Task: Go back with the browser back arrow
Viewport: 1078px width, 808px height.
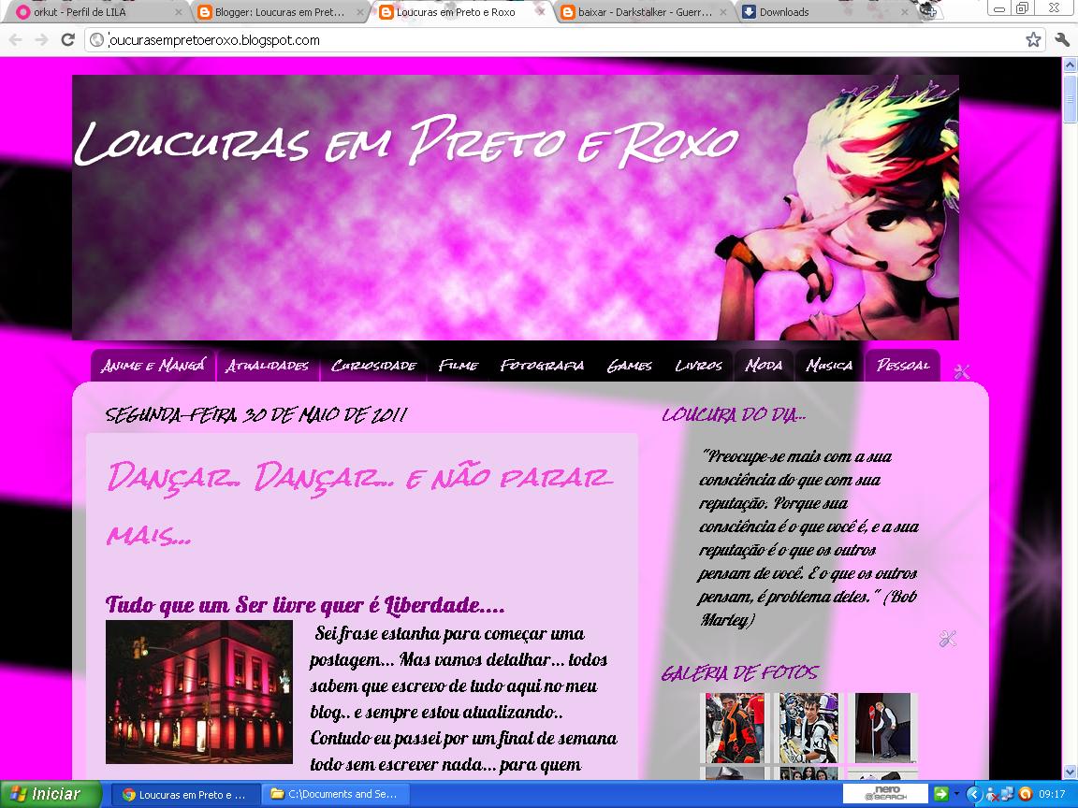Action: tap(15, 40)
